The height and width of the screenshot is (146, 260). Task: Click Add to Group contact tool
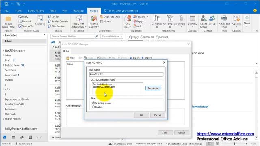[204, 22]
